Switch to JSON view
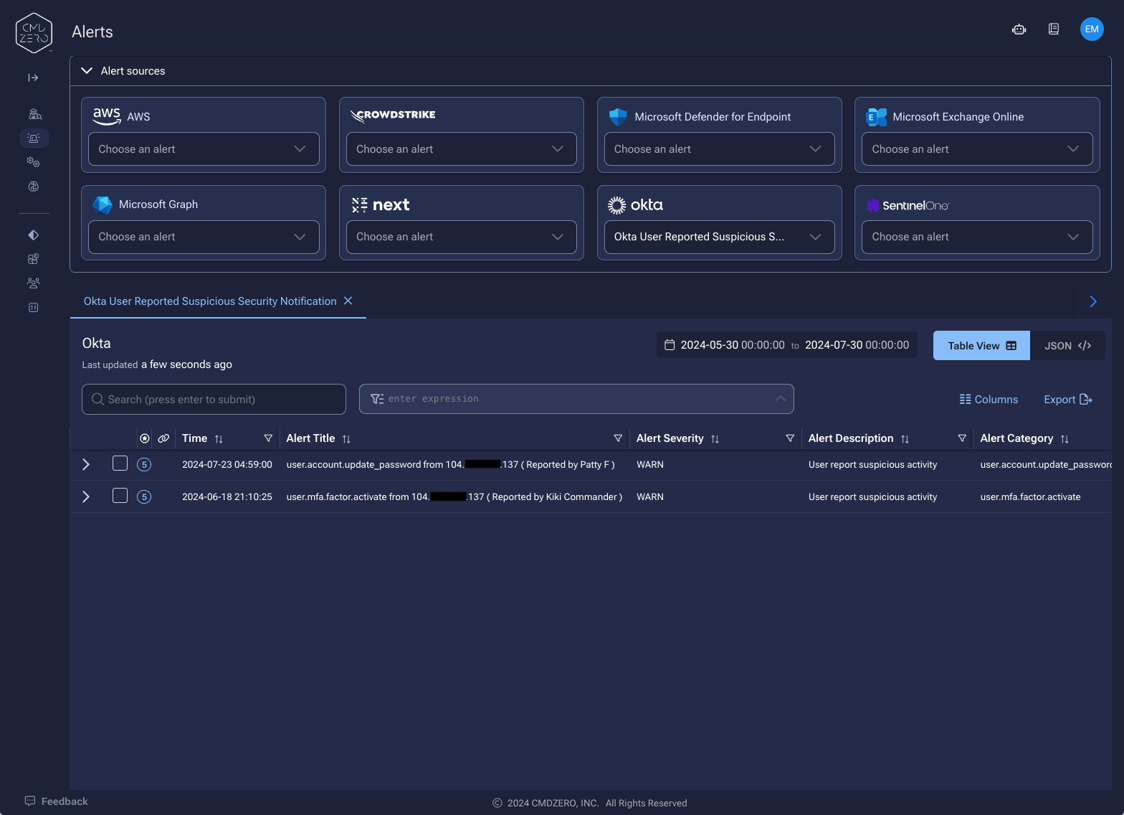 pos(1067,346)
